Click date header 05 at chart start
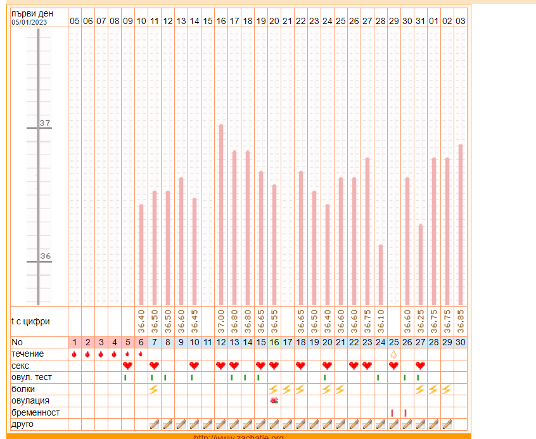 (x=74, y=21)
